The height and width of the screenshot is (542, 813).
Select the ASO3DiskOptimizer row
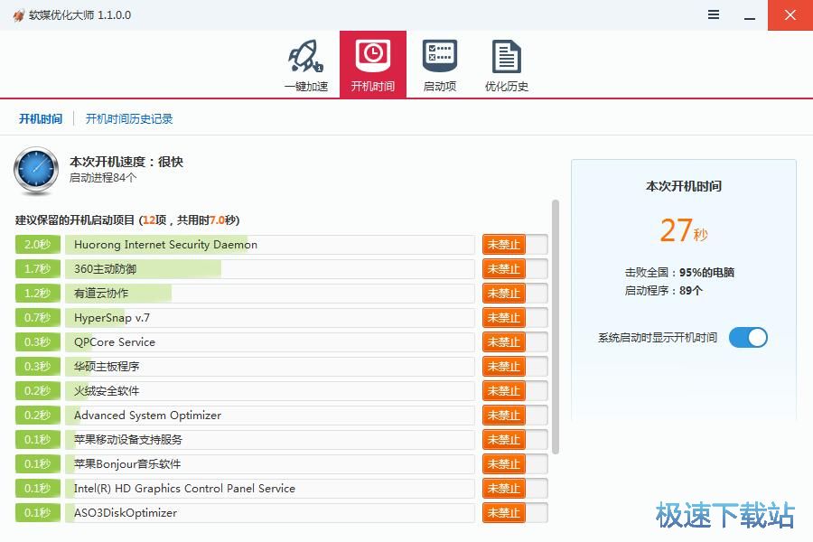[269, 512]
